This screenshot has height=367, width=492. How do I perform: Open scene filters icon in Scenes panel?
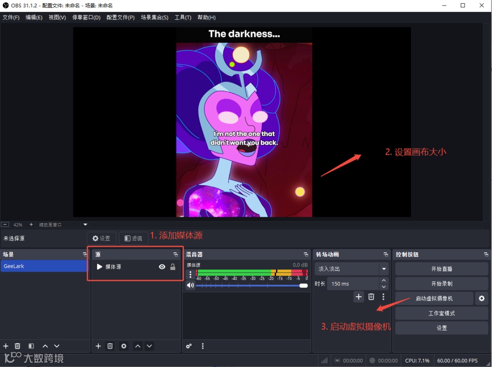[31, 346]
